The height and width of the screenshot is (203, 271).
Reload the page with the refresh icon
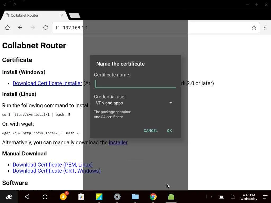[x=46, y=27]
